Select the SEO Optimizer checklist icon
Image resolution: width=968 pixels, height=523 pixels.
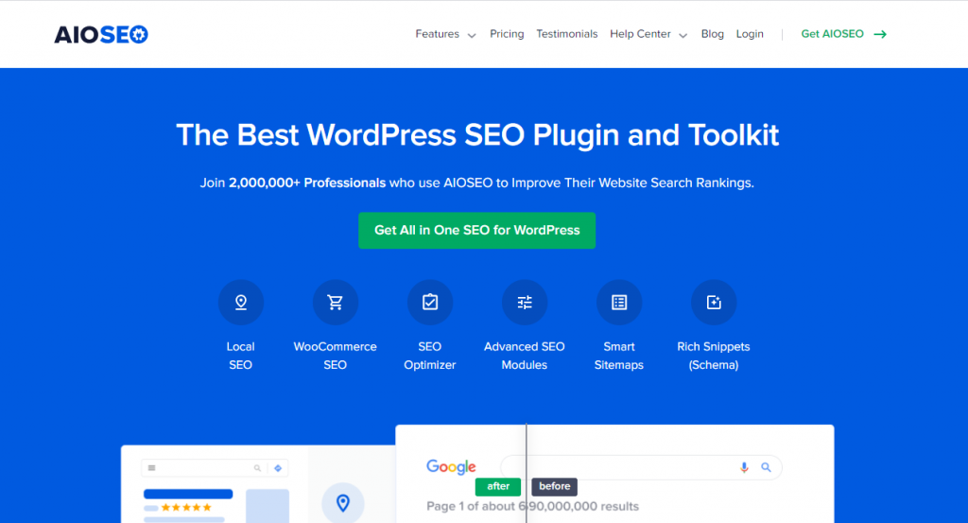coord(430,303)
